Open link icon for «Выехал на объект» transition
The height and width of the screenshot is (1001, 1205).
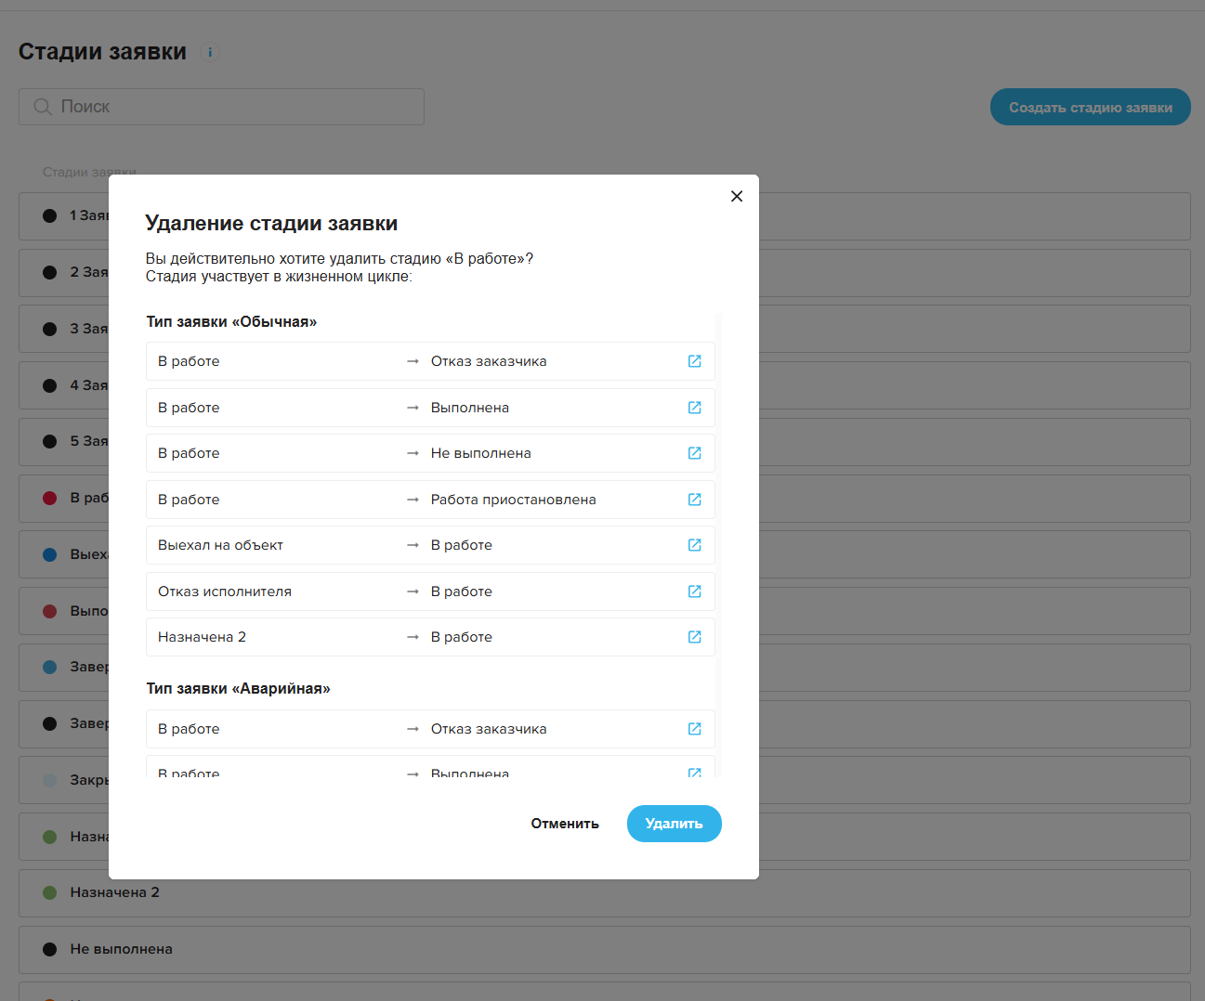(x=694, y=545)
